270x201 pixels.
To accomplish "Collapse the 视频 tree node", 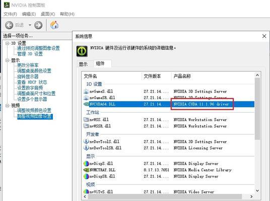I will [7, 106].
